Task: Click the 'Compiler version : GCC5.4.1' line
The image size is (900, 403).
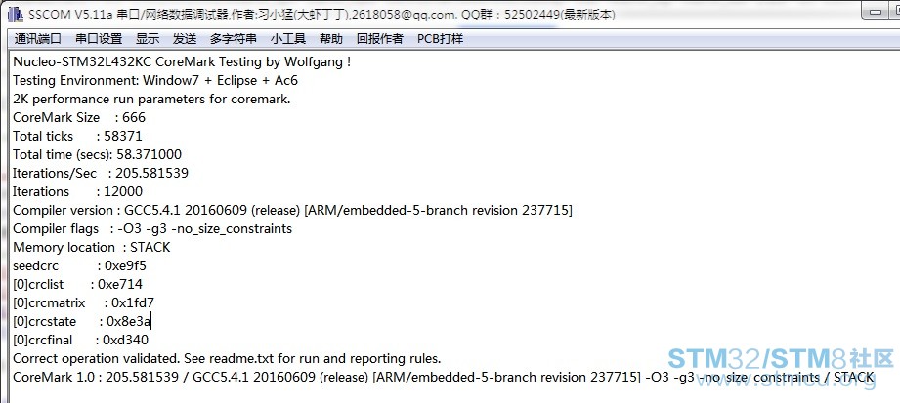Action: [x=293, y=210]
